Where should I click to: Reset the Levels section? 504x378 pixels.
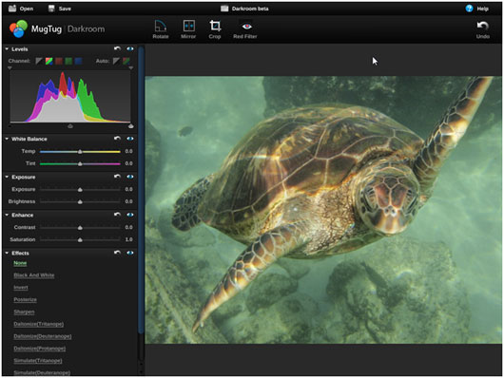point(117,48)
